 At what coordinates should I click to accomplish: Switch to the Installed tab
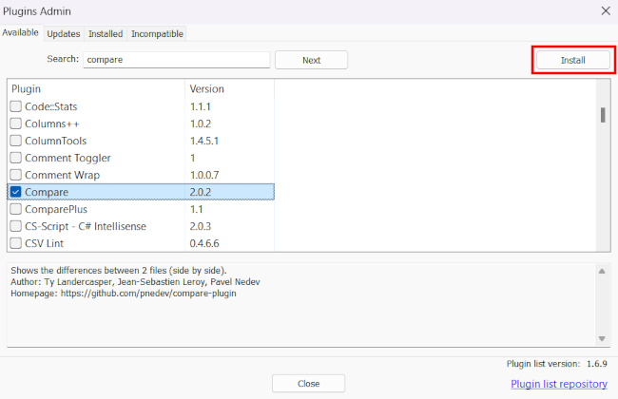pos(106,33)
